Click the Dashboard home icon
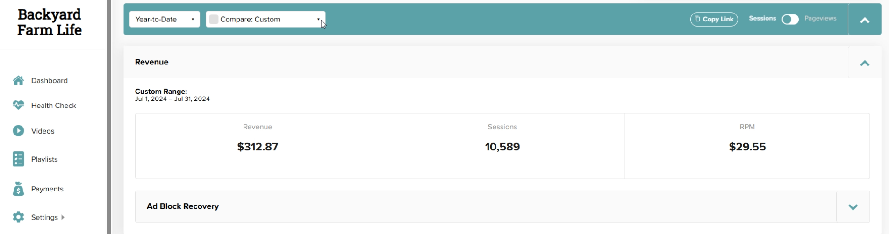The height and width of the screenshot is (234, 889). click(x=18, y=80)
